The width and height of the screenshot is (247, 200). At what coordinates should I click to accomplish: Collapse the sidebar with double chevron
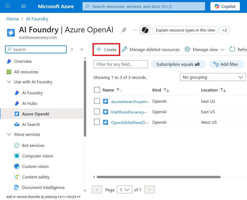(x=82, y=49)
